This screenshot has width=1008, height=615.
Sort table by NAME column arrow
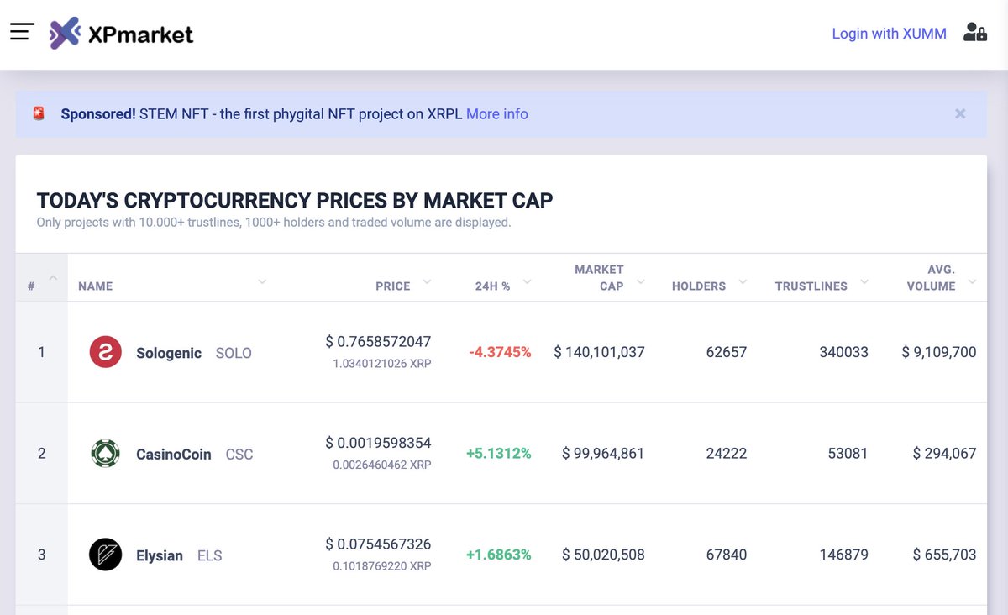pos(262,281)
